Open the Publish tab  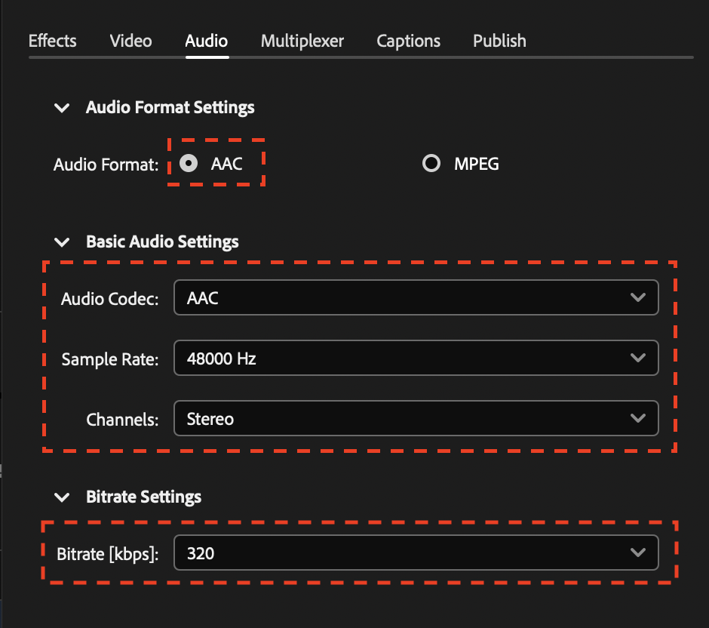click(x=499, y=41)
